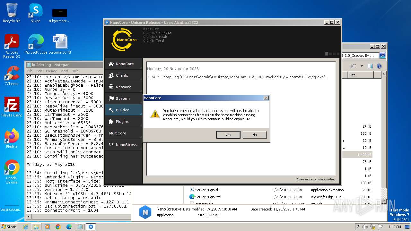Open the FileZilla Client shortcut
Screen dimensions: 411x231
12,107
